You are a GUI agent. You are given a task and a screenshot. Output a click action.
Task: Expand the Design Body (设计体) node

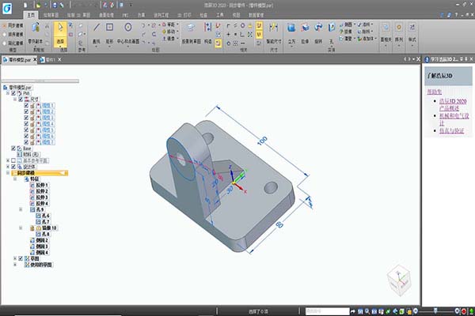point(8,167)
